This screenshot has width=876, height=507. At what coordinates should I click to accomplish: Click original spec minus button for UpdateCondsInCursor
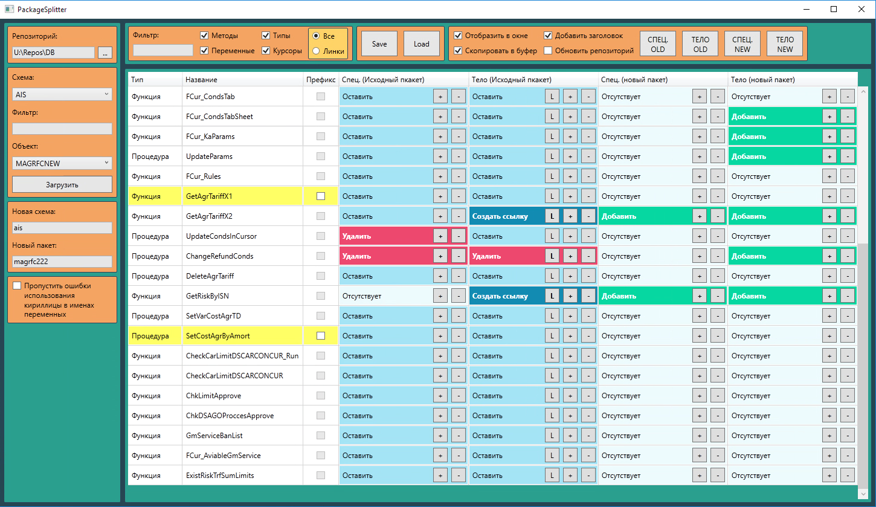click(x=459, y=236)
